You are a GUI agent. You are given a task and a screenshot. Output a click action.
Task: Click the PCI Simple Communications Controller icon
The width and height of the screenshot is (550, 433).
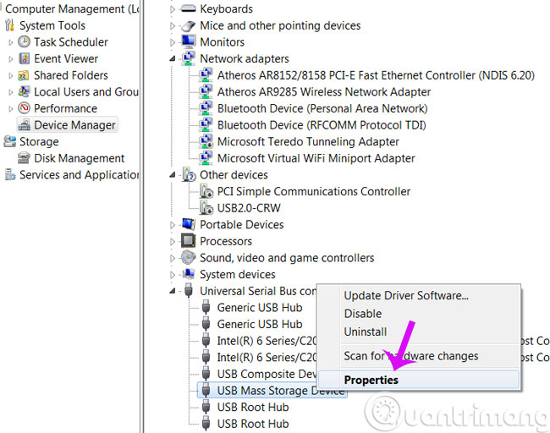(206, 191)
